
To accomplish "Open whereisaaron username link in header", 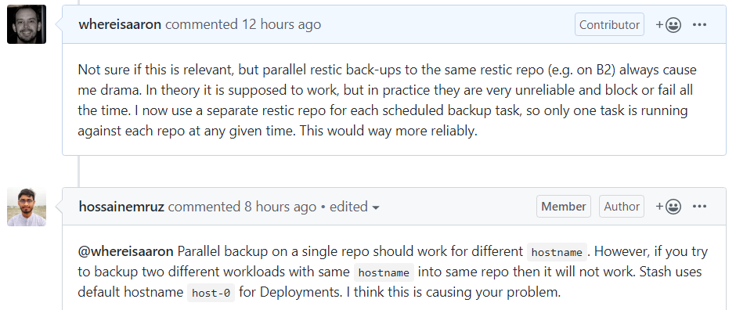I will (120, 25).
